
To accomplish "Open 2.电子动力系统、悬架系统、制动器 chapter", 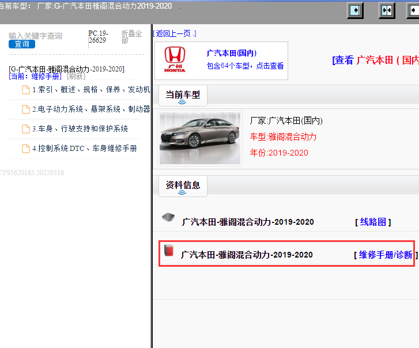I will [91, 109].
